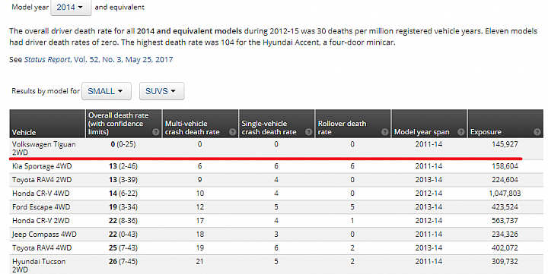The width and height of the screenshot is (548, 274).
Task: Click Honda CR-V 4WD model year span 2012-14
Action: pos(429,194)
